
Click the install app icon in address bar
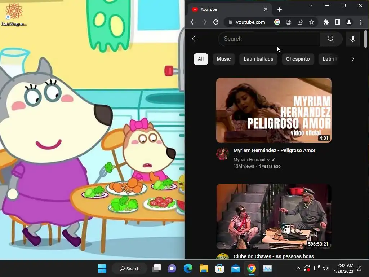coord(289,22)
